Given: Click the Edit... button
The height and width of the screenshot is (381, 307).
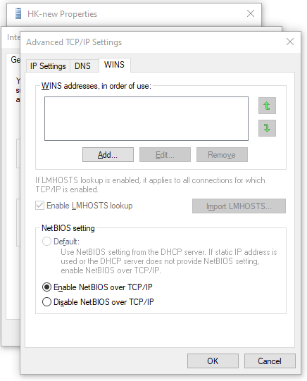Looking at the screenshot, I should (x=165, y=154).
